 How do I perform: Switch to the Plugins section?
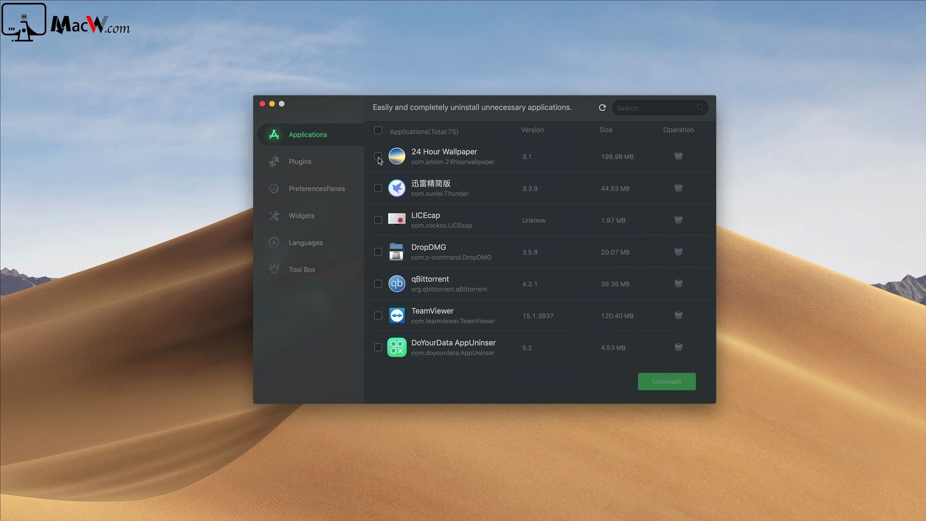pos(311,162)
